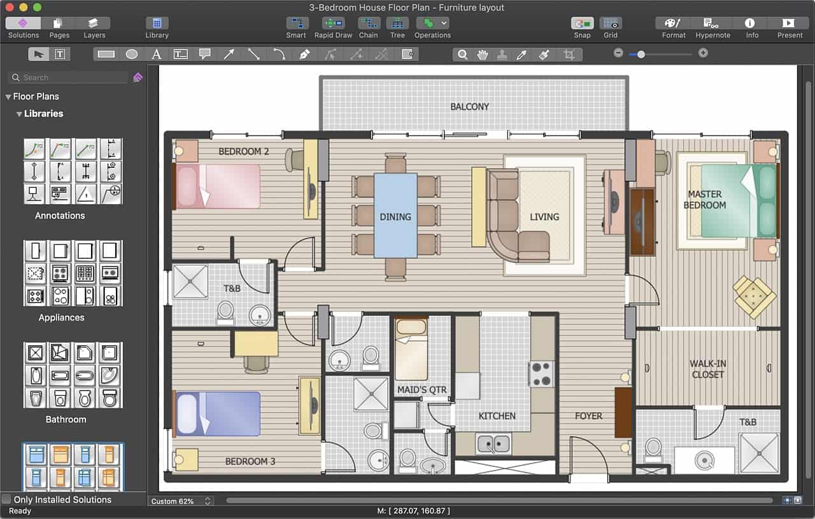Click the BALCONY label on plan

(470, 107)
